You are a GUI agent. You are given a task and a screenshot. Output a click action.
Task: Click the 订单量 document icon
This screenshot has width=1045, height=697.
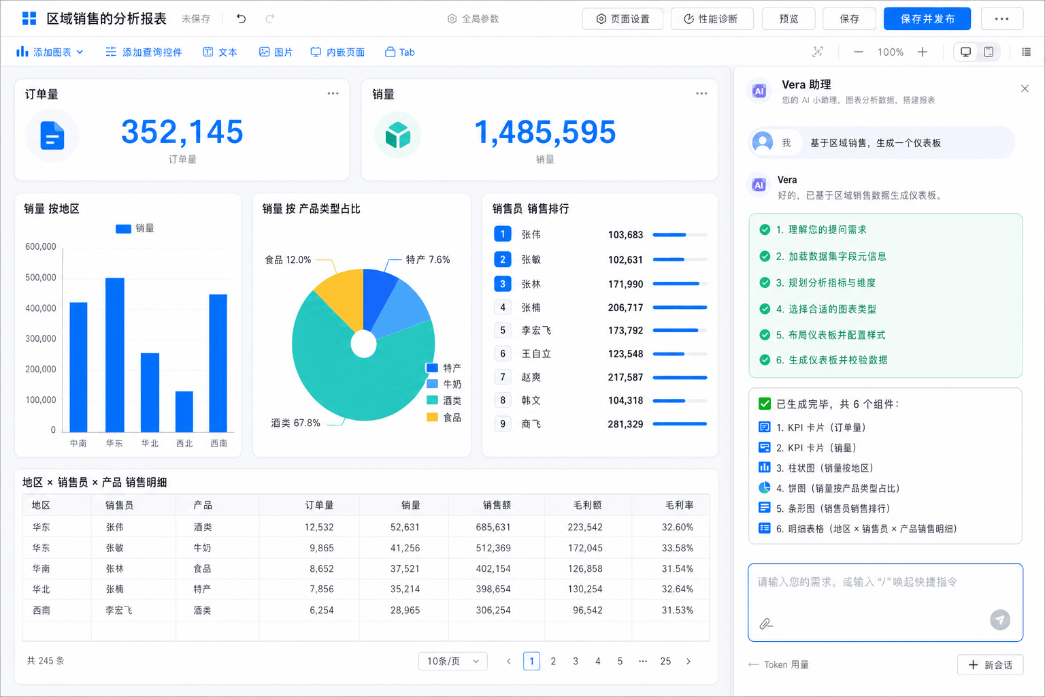click(52, 135)
